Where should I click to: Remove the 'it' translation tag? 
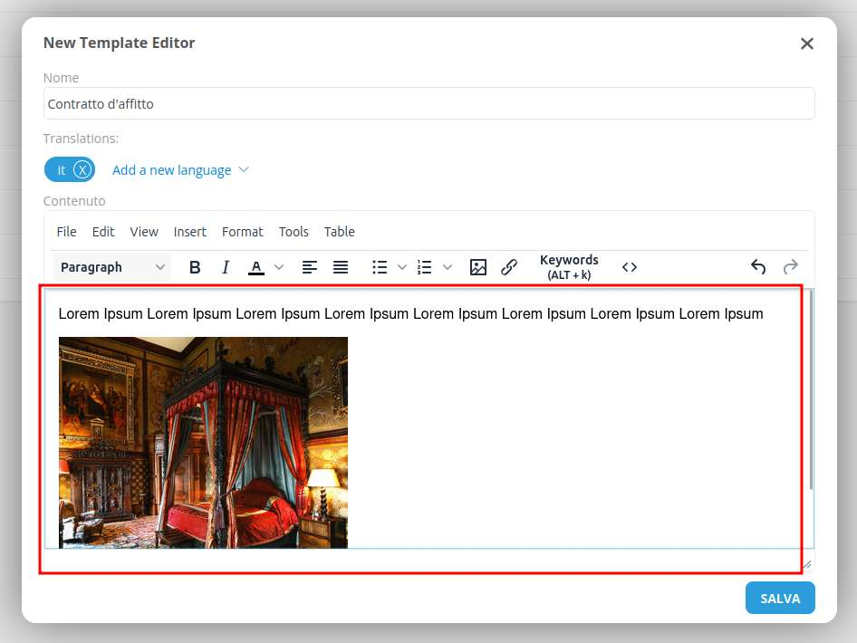pyautogui.click(x=82, y=169)
